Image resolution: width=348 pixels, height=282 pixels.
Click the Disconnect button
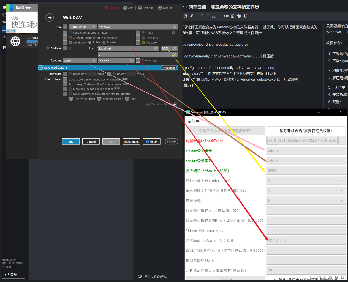pos(131,141)
